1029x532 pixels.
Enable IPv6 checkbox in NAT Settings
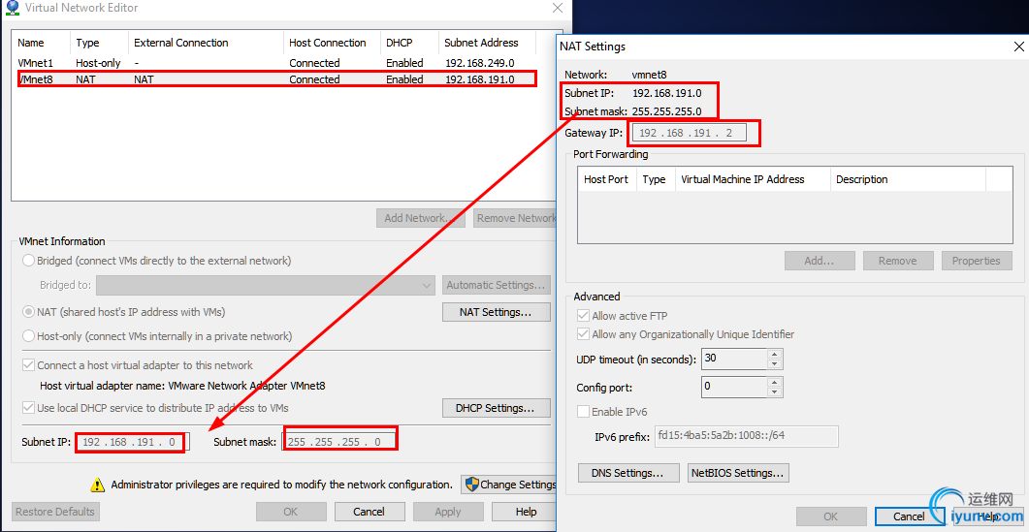(x=583, y=411)
